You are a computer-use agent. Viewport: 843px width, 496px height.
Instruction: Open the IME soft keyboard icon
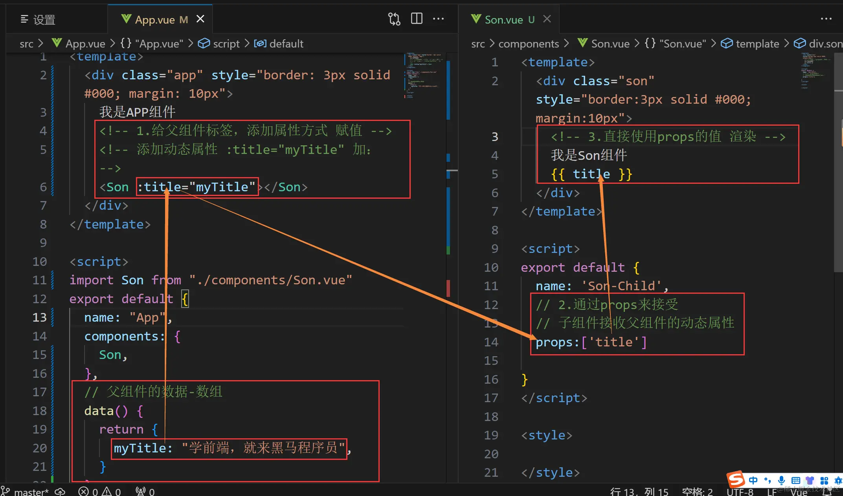pyautogui.click(x=796, y=480)
